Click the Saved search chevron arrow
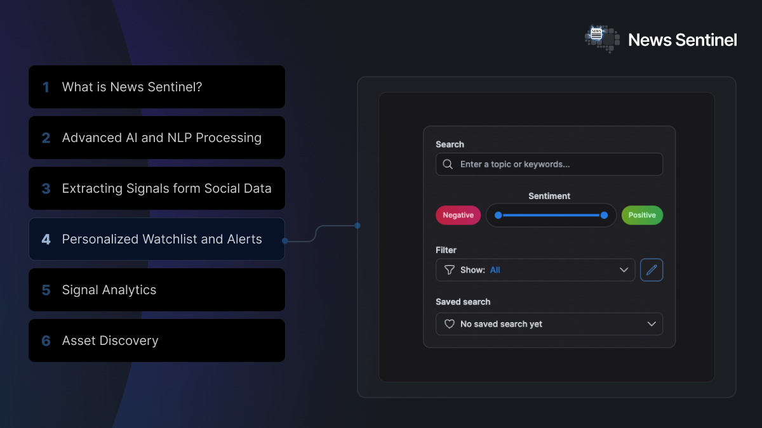 tap(651, 324)
